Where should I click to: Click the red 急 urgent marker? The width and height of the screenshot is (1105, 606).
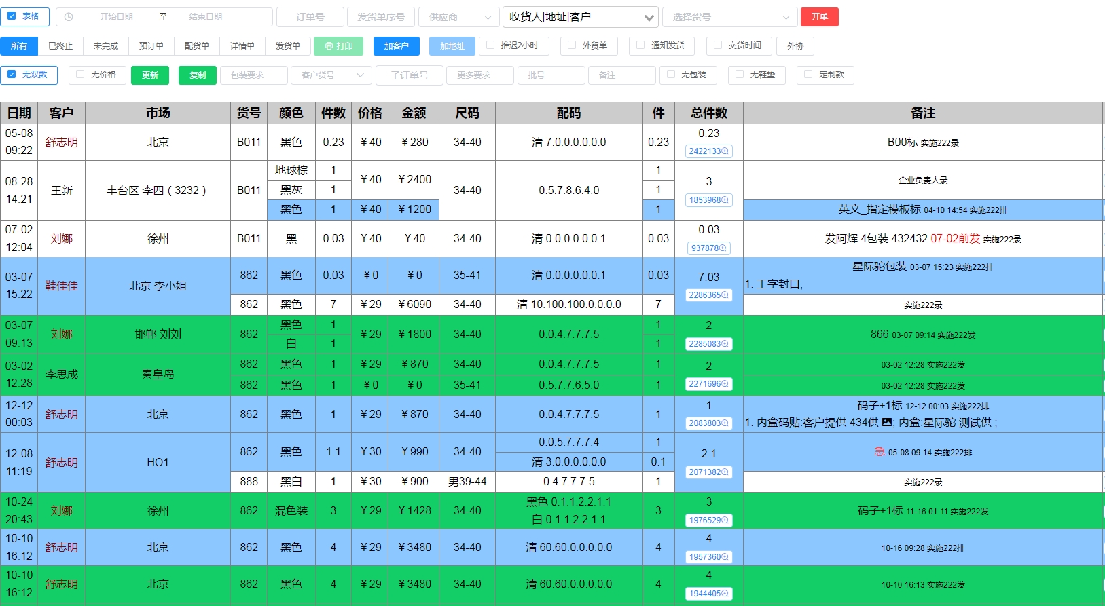pyautogui.click(x=880, y=452)
